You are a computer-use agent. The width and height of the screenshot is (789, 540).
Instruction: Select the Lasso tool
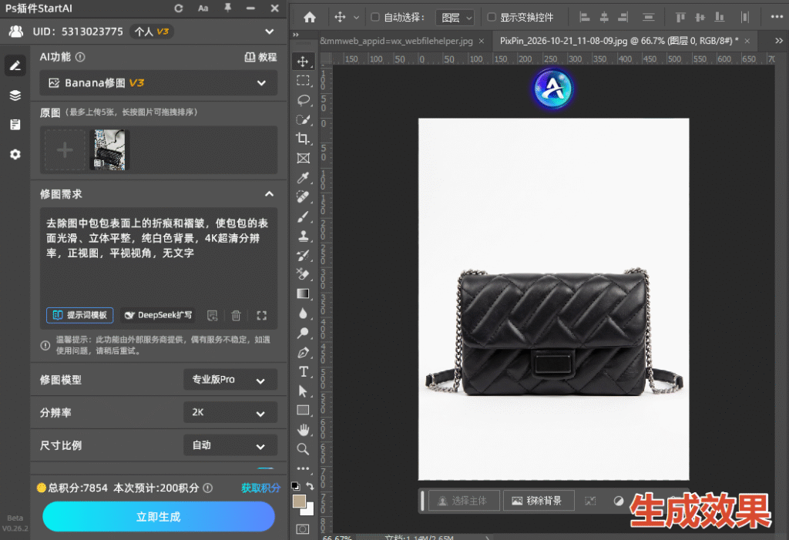point(303,100)
